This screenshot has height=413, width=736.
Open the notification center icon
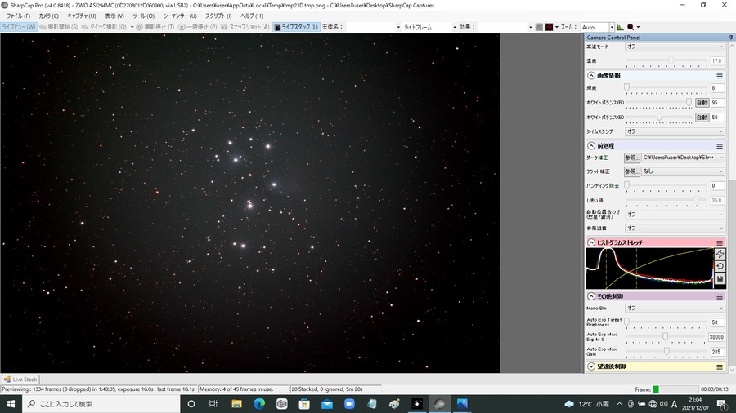(722, 404)
